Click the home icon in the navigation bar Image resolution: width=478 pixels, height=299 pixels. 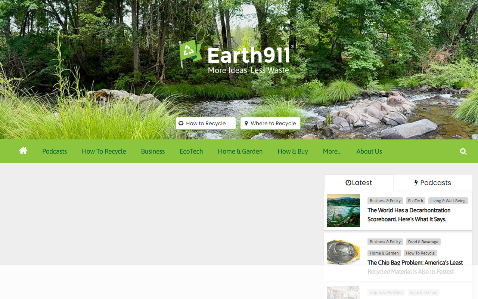pyautogui.click(x=23, y=151)
